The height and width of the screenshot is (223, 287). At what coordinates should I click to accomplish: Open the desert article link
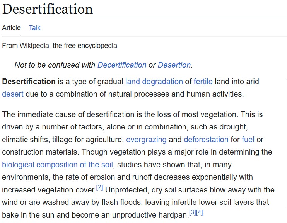[x=13, y=94]
